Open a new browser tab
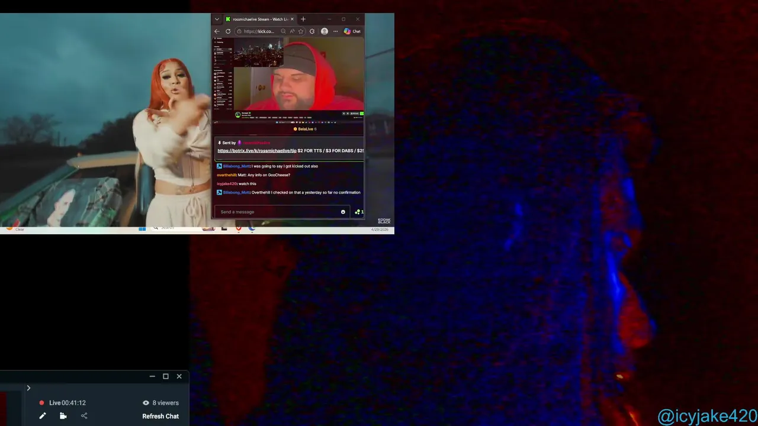 [x=303, y=19]
